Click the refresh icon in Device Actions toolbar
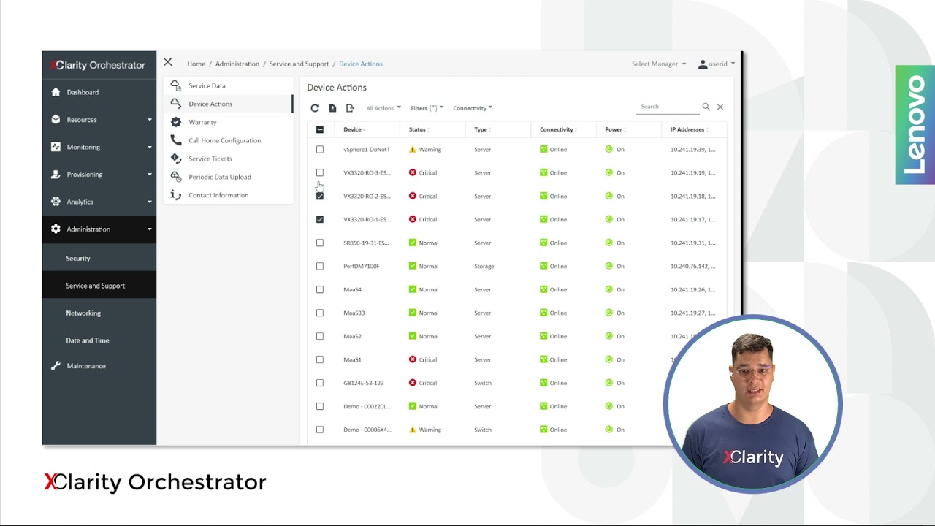This screenshot has height=526, width=935. (x=315, y=108)
